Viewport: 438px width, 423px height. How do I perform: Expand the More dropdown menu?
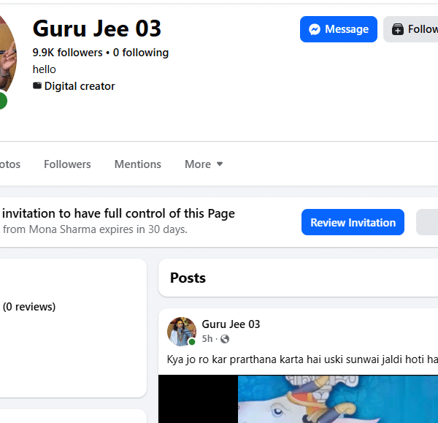click(204, 164)
